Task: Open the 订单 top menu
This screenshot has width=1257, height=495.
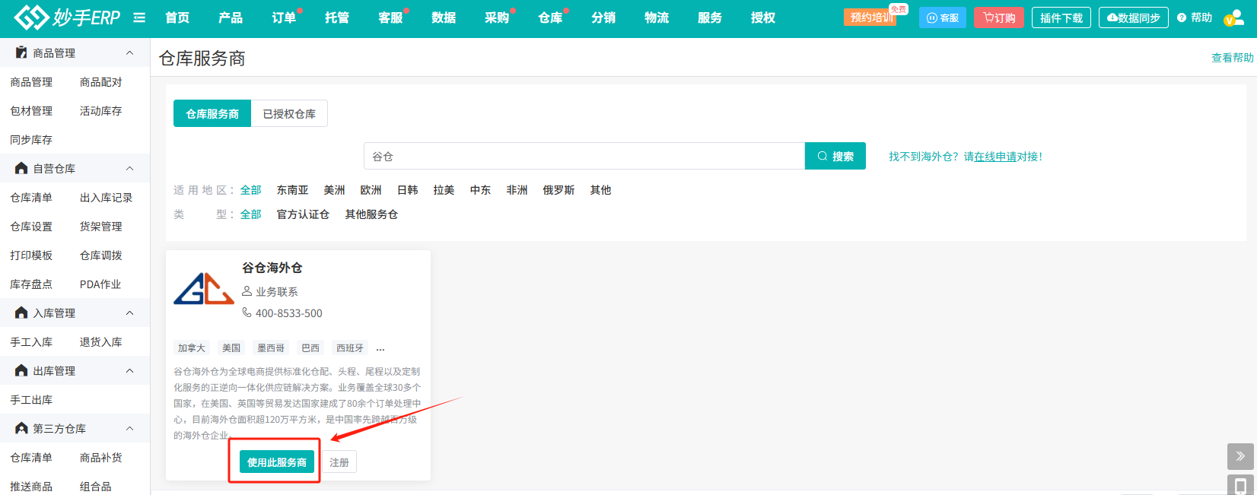Action: [284, 17]
